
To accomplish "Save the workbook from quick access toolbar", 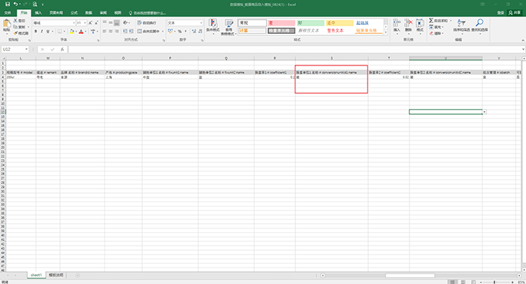I will 8,5.
